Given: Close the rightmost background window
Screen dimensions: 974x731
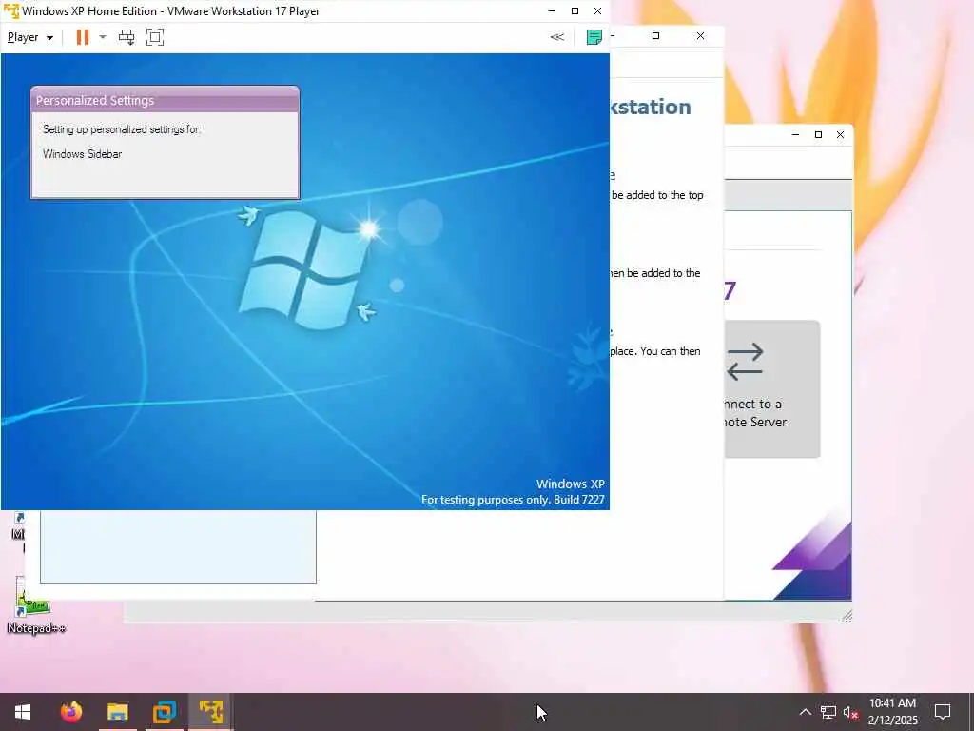Looking at the screenshot, I should click(x=841, y=135).
